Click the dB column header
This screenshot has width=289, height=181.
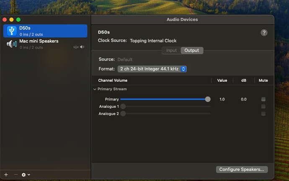[244, 80]
